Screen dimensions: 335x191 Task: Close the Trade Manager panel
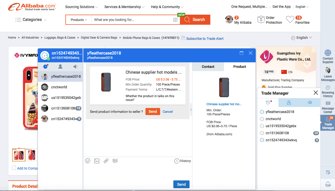(x=316, y=93)
